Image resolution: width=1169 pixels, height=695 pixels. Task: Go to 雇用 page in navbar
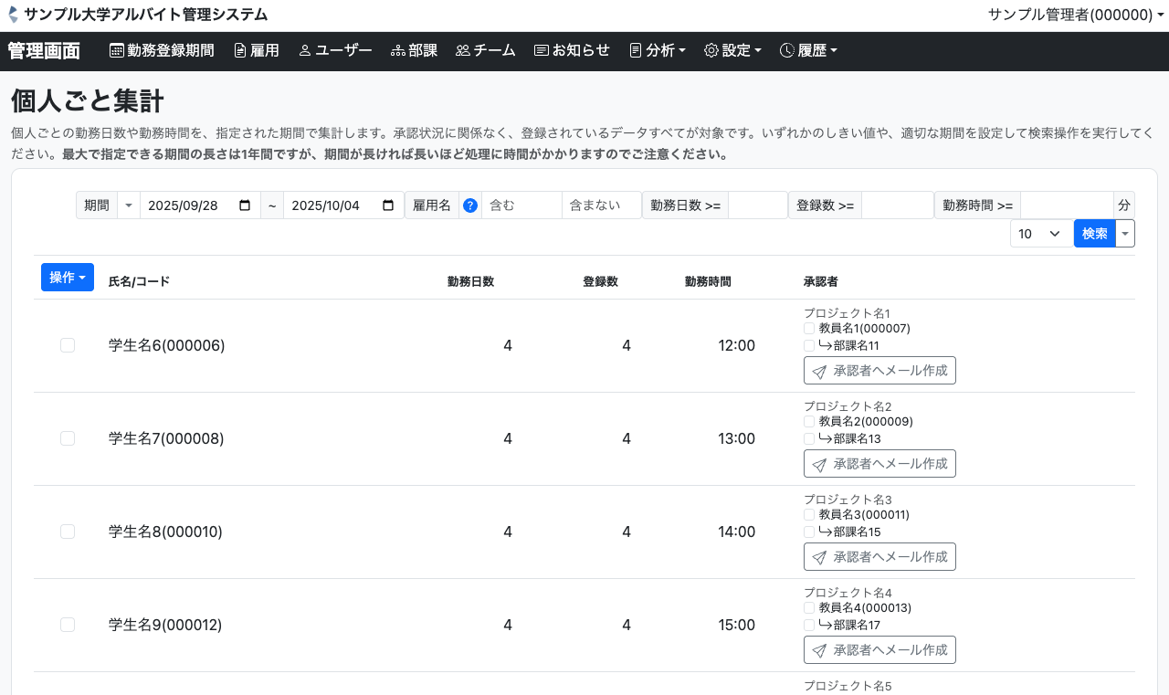(257, 51)
